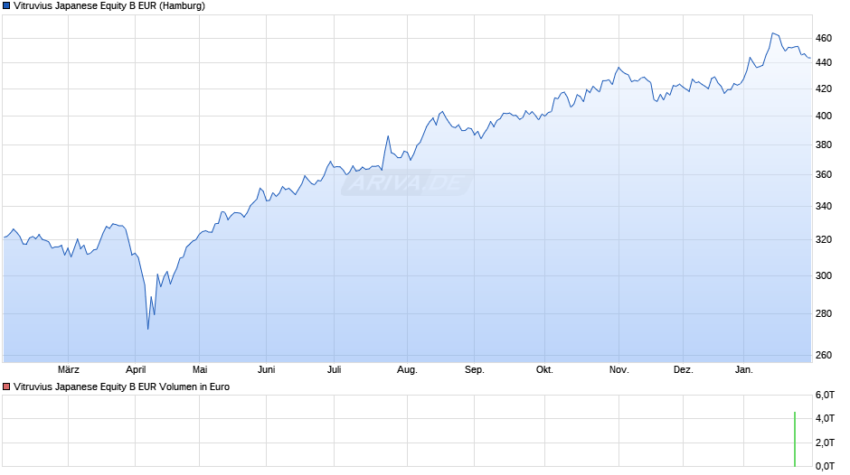Click the 'Dez.' month label
The image size is (850, 475).
click(683, 369)
